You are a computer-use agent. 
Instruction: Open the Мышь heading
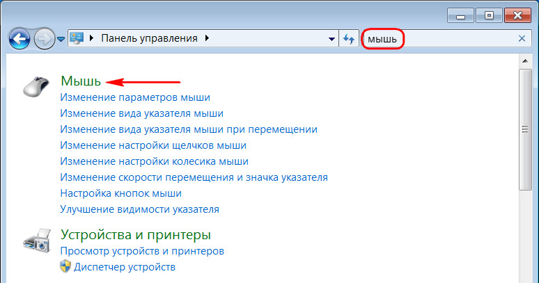coord(81,81)
